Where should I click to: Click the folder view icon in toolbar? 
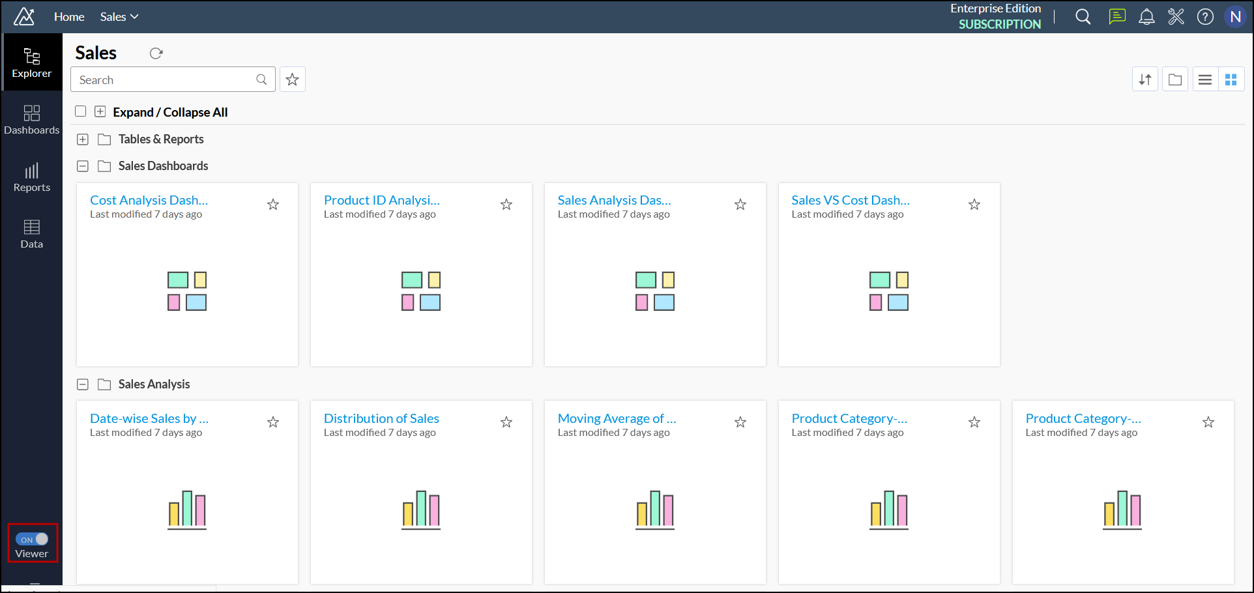pyautogui.click(x=1174, y=80)
